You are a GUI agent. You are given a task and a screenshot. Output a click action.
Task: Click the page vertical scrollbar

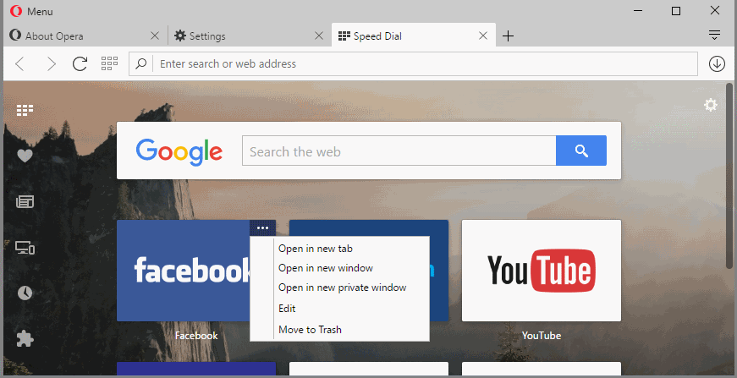point(729,175)
